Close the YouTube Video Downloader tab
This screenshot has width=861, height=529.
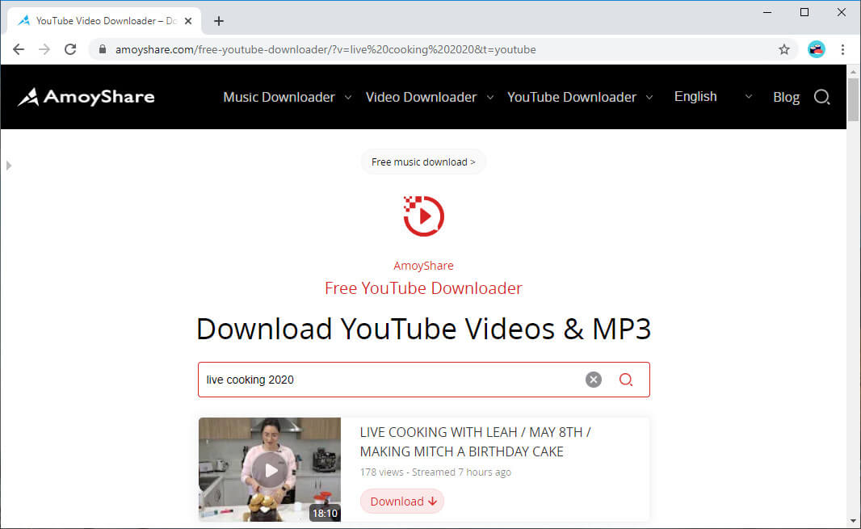(188, 21)
